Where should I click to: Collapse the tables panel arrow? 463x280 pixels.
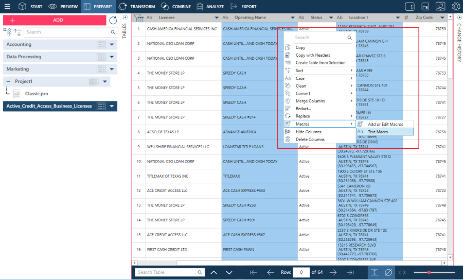point(125,17)
